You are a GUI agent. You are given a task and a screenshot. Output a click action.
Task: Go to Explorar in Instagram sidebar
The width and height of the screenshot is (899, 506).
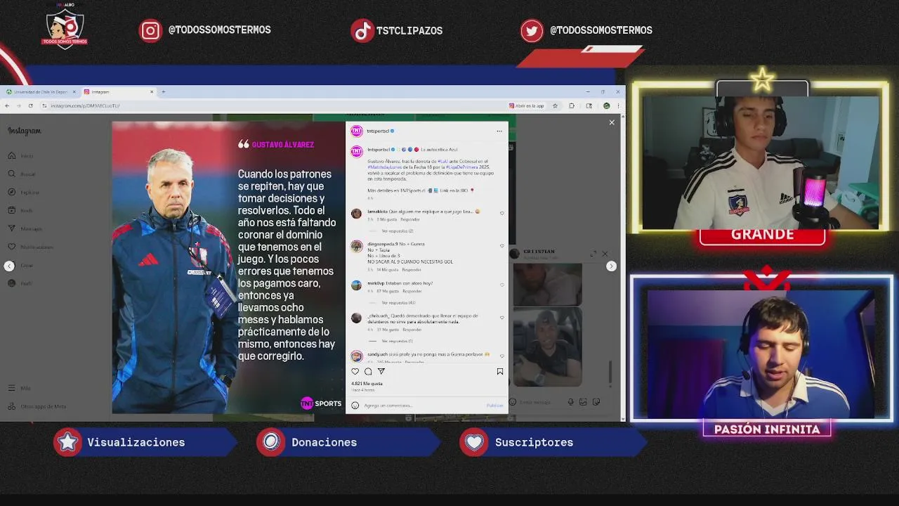[x=23, y=193]
